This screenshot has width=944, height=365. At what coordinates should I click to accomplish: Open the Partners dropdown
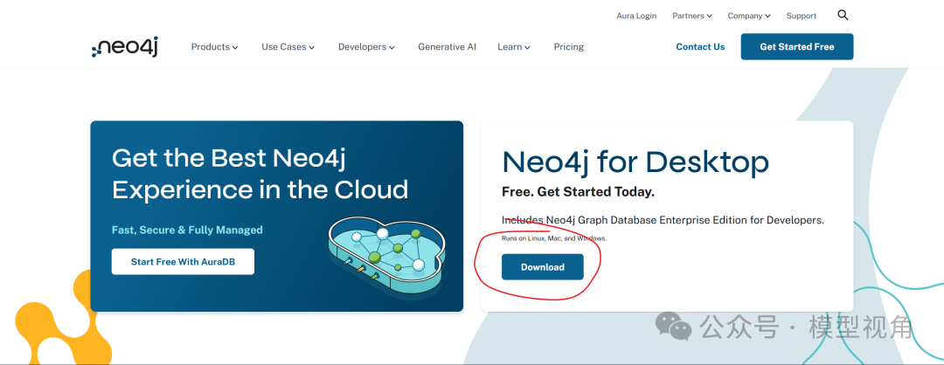(x=691, y=16)
